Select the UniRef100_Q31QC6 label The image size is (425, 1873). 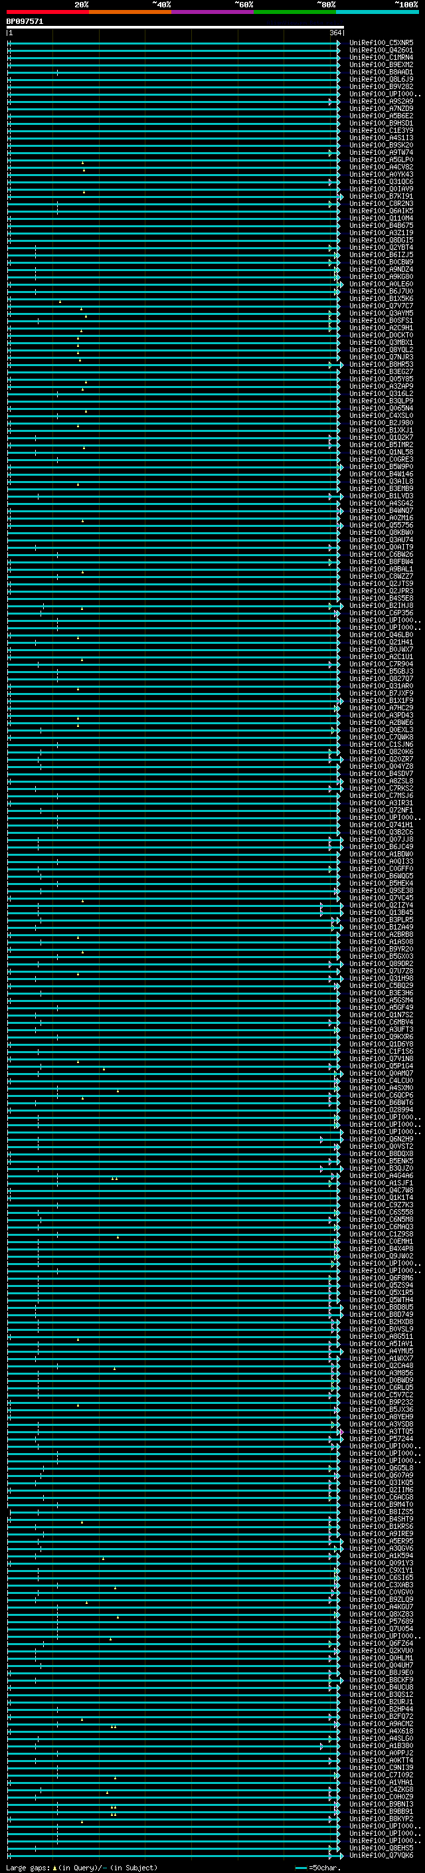[381, 182]
